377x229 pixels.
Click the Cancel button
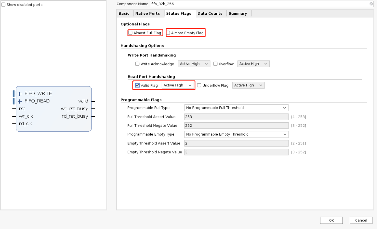(361, 220)
